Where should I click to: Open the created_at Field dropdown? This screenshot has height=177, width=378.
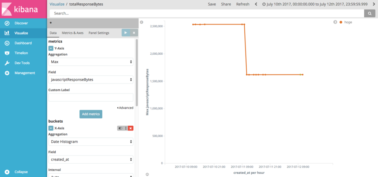click(x=91, y=159)
